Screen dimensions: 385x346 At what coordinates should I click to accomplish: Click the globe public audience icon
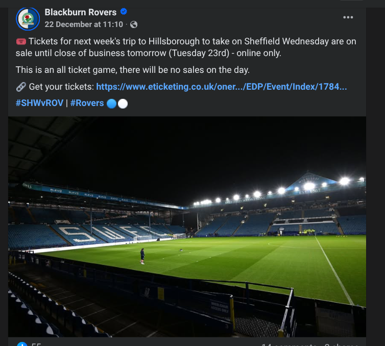tap(134, 24)
